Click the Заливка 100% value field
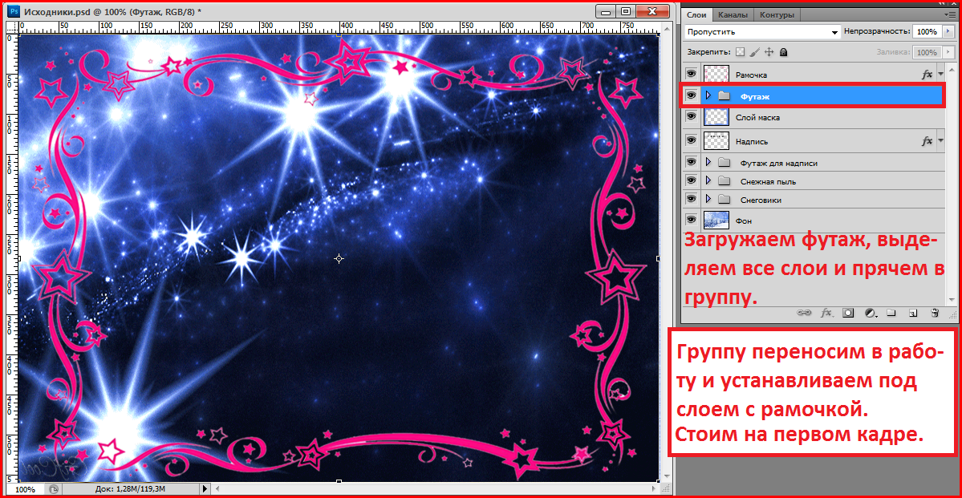Screen dimensions: 962x498 point(925,53)
